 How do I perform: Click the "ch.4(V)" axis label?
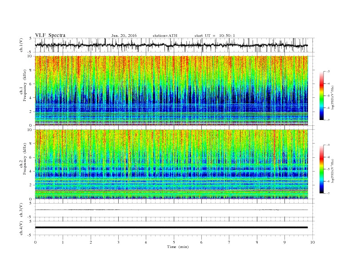21,228
